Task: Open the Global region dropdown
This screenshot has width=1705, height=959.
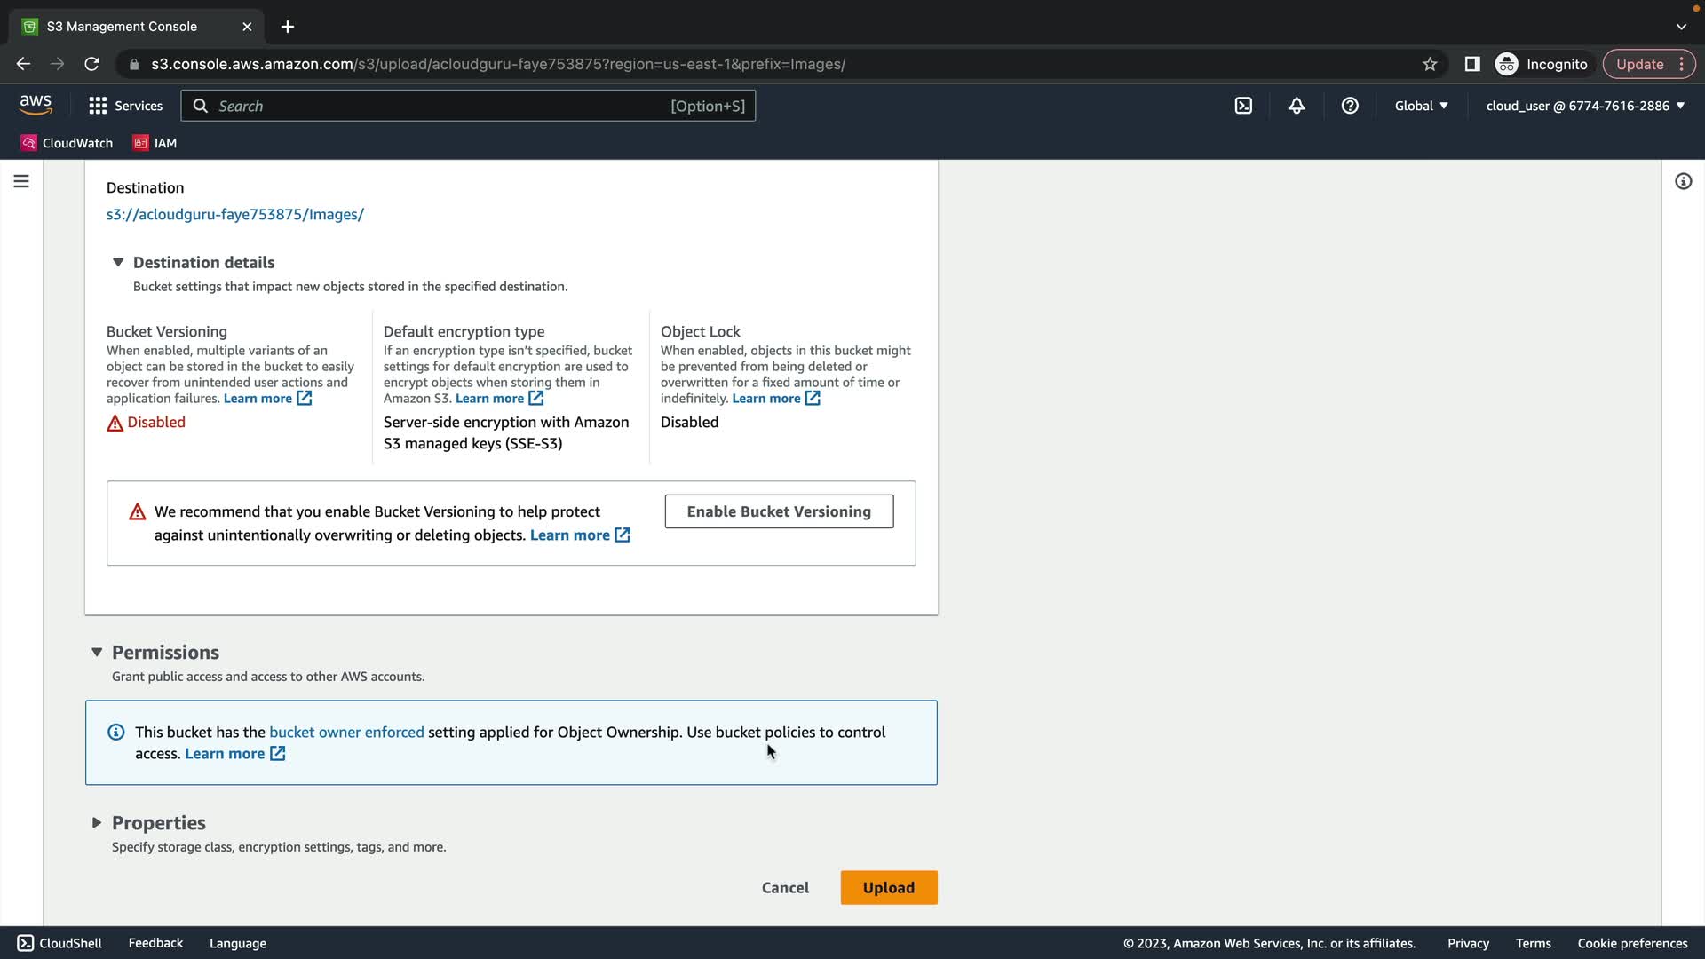Action: pos(1421,106)
